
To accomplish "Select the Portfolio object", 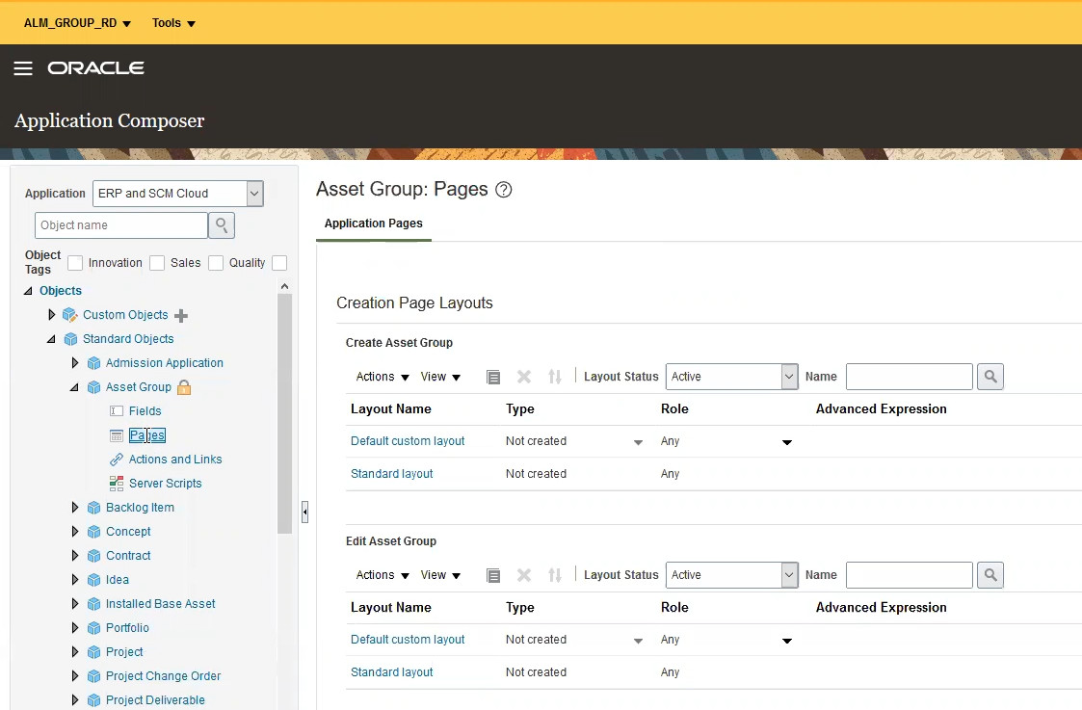I will 127,628.
